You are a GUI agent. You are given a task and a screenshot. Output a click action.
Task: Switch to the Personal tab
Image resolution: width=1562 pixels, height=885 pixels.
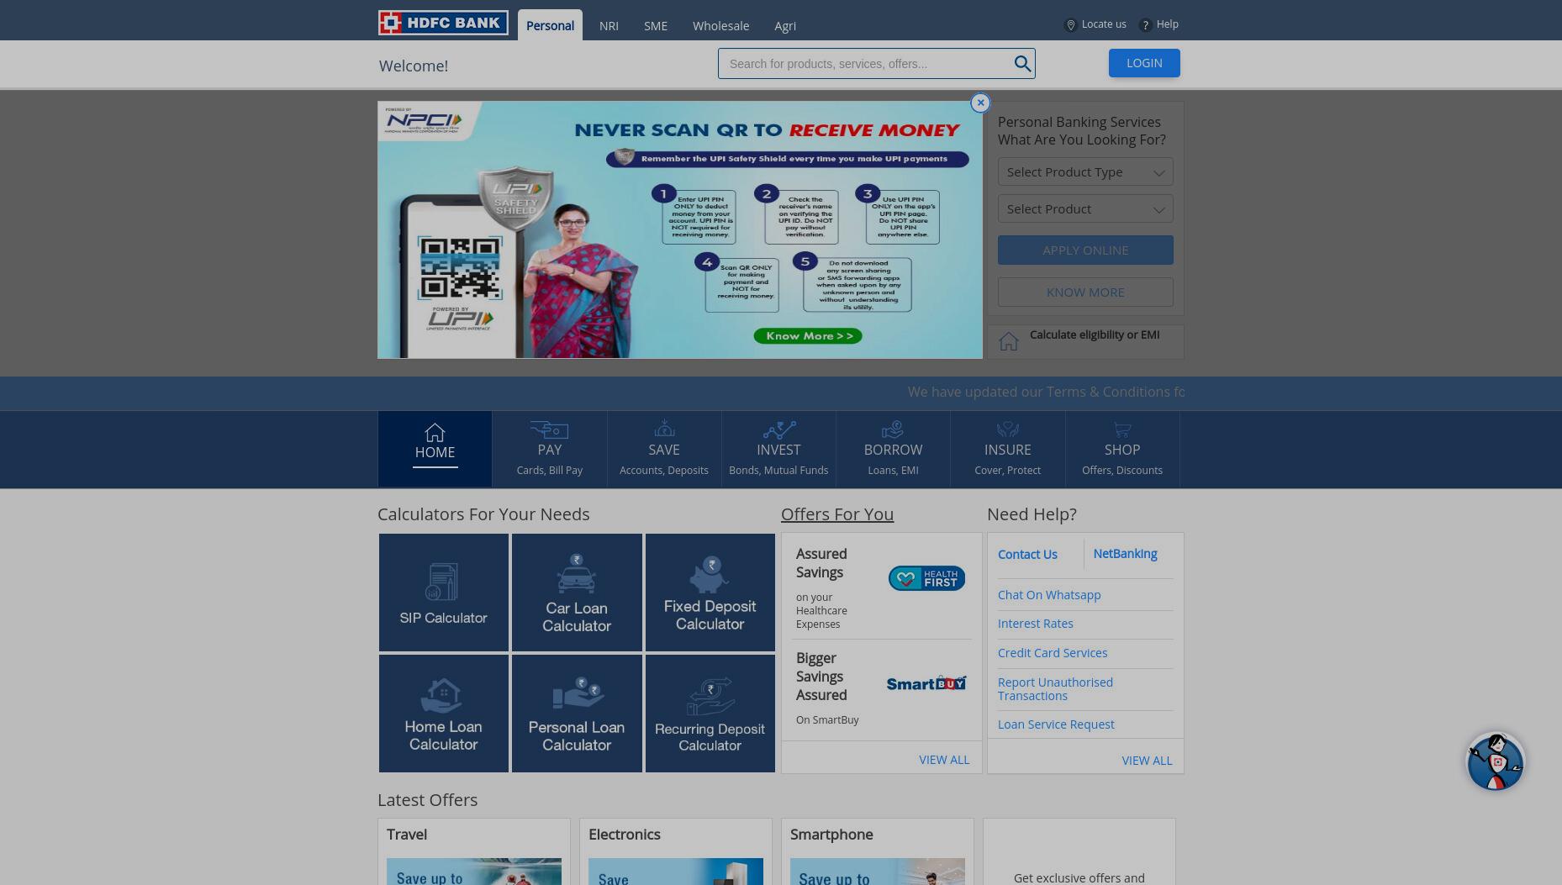[x=550, y=25]
